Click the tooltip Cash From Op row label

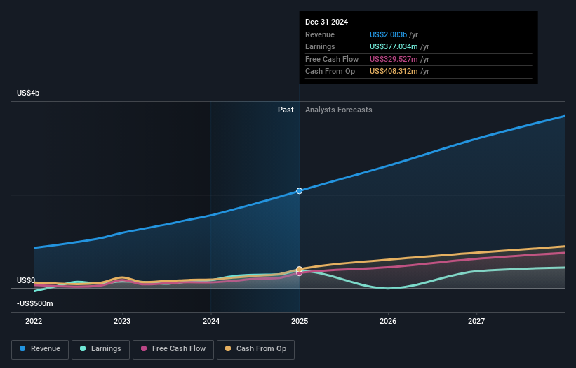pos(330,72)
